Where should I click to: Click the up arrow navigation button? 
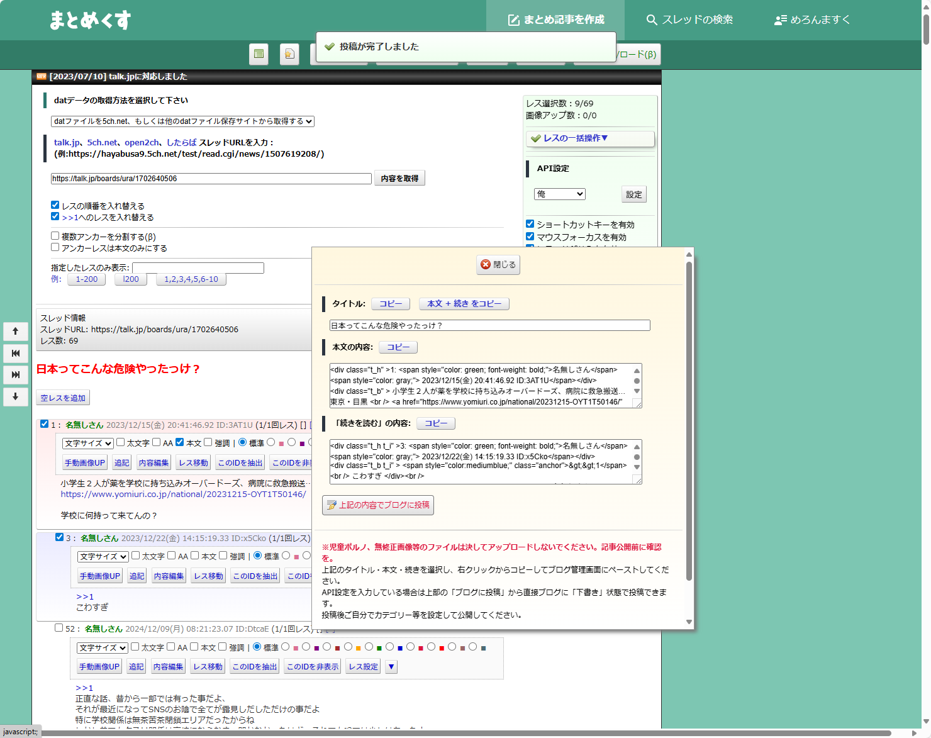coord(16,331)
